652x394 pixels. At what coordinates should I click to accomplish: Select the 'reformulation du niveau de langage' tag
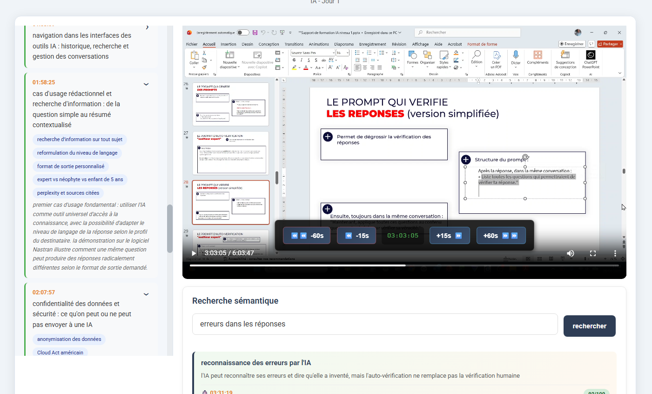tap(77, 153)
